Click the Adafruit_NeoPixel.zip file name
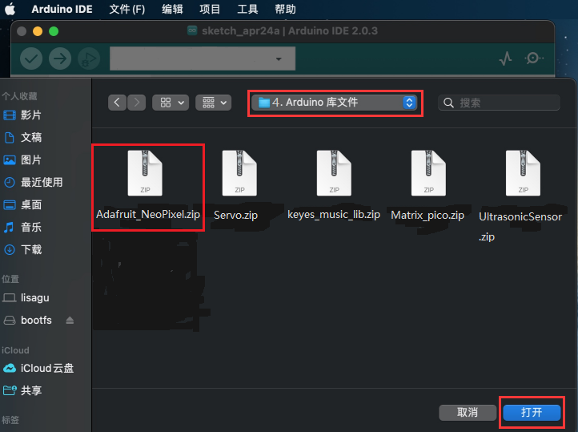The image size is (578, 432). (x=148, y=214)
